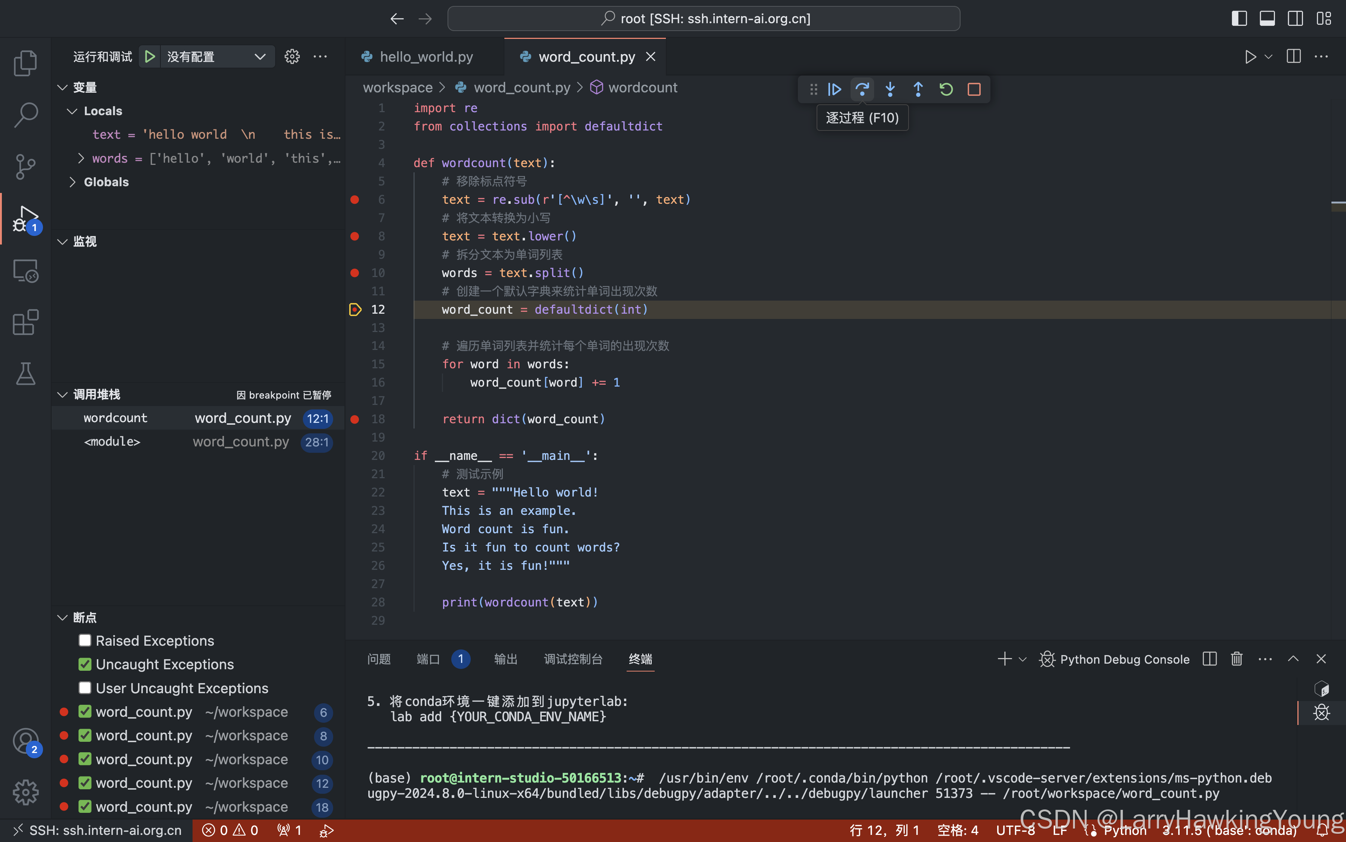Disable the line 8 breakpoint checkbox
Image resolution: width=1346 pixels, height=842 pixels.
(84, 736)
